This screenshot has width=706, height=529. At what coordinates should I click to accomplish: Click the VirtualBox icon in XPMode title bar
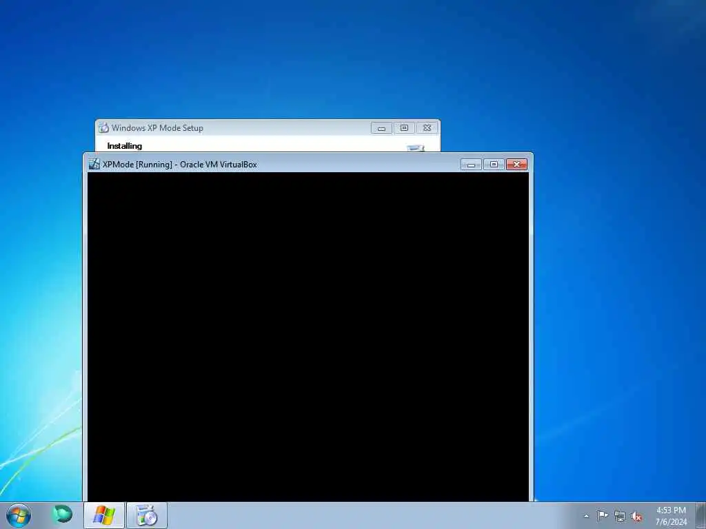click(x=94, y=164)
